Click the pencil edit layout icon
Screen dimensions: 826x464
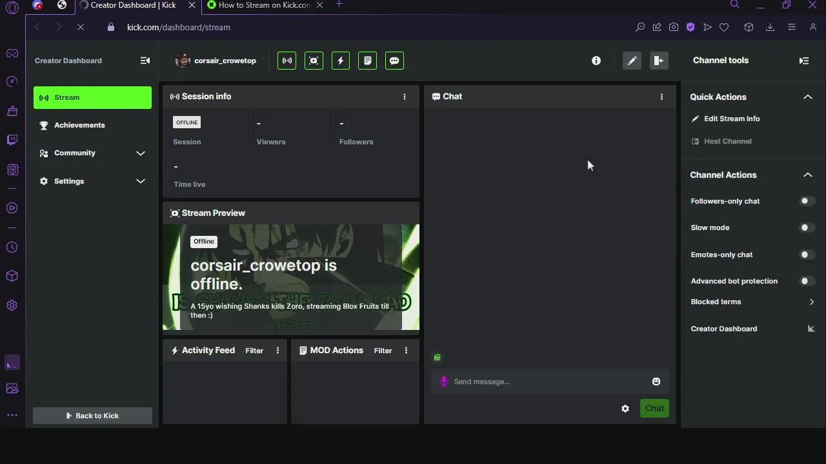pos(632,61)
